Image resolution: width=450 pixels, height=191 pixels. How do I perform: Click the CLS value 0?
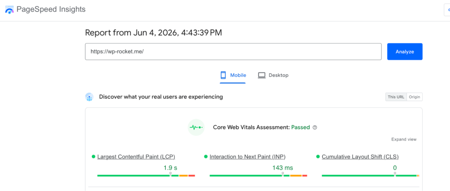395,168
